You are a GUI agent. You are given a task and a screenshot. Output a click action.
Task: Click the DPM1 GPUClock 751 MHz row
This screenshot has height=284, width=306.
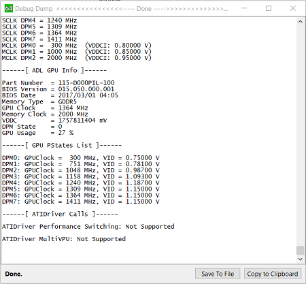(x=81, y=164)
